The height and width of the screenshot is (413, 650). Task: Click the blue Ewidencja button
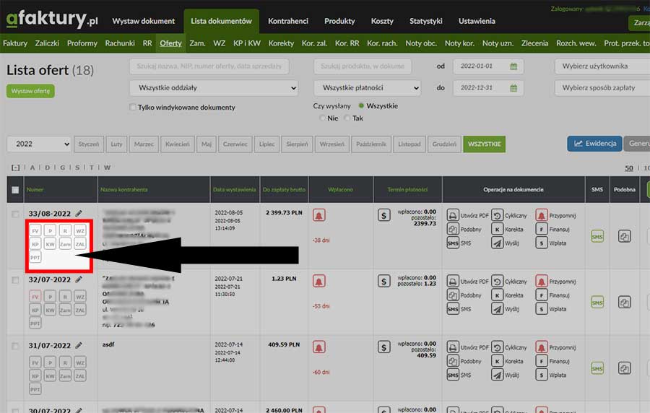click(594, 143)
